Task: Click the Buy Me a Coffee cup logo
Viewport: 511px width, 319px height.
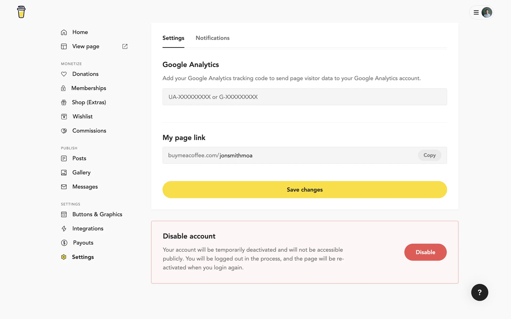Action: coord(21,12)
